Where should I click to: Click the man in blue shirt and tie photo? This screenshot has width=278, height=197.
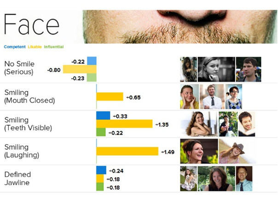pyautogui.click(x=244, y=179)
